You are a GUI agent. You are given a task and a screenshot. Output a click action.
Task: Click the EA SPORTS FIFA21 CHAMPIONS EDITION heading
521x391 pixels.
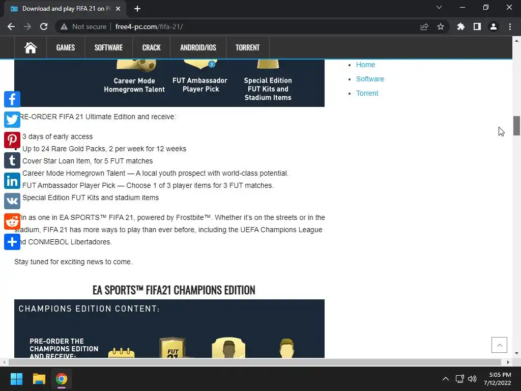(x=174, y=290)
